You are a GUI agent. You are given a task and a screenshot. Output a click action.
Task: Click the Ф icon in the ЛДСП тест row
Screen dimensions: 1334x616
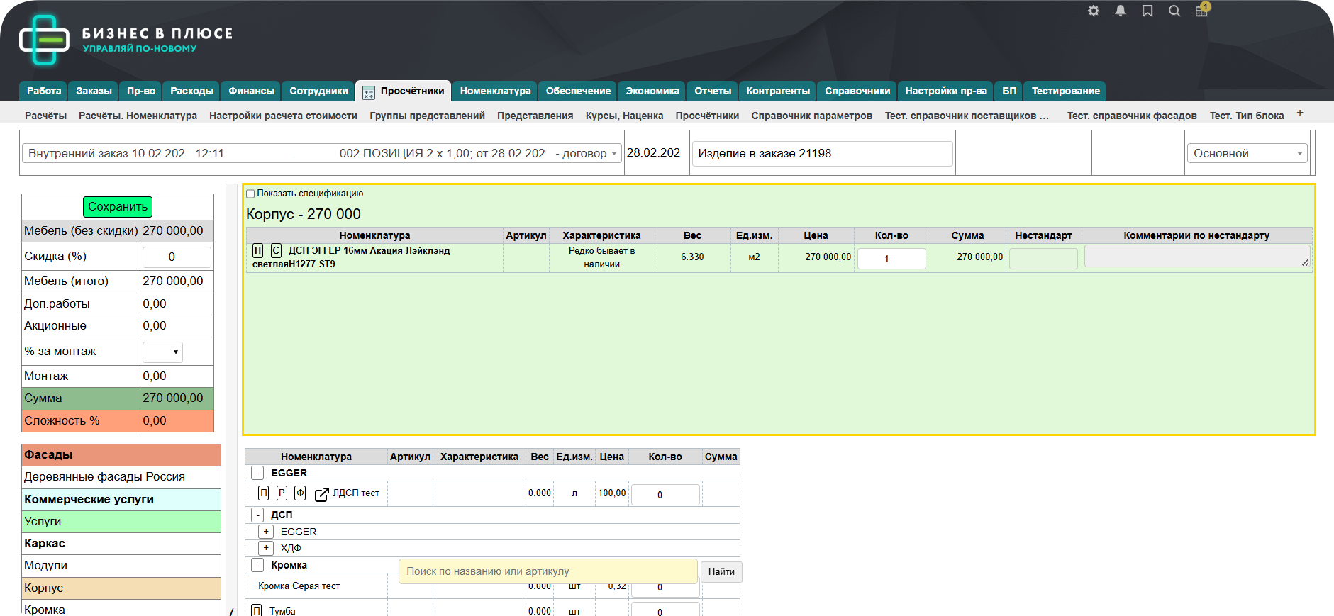pos(300,493)
